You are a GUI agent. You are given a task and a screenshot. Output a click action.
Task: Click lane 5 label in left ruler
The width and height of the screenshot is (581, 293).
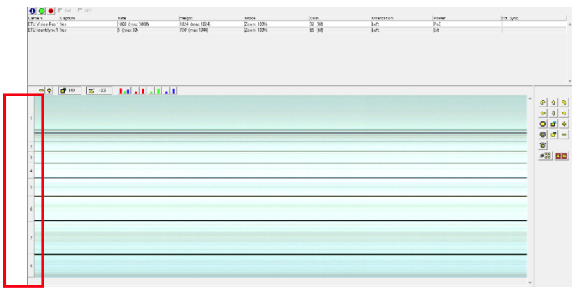pyautogui.click(x=31, y=187)
